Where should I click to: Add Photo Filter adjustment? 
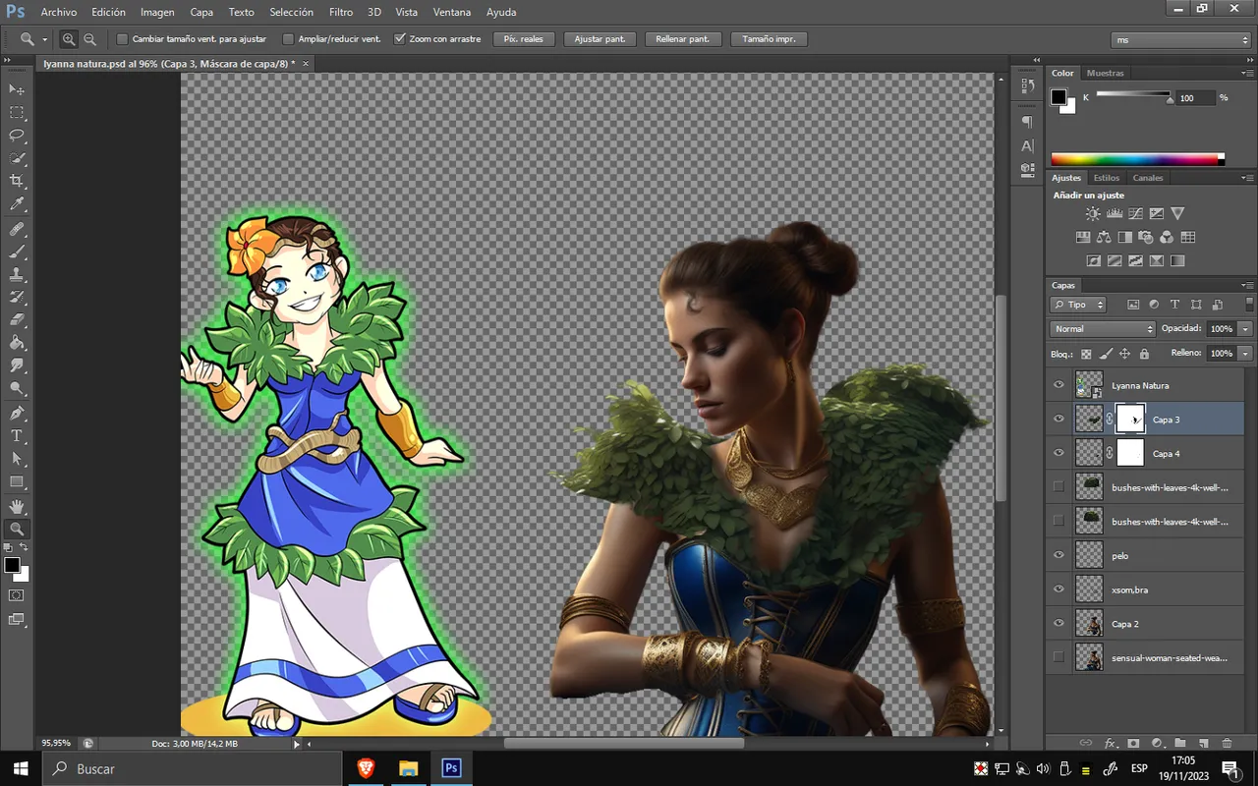[1146, 237]
